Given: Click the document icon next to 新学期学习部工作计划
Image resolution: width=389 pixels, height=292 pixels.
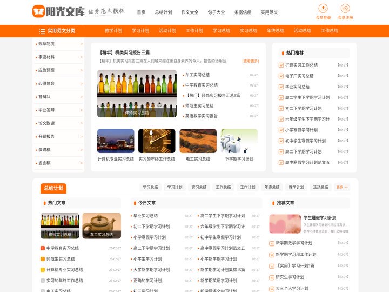Looking at the screenshot, I should 272,255.
